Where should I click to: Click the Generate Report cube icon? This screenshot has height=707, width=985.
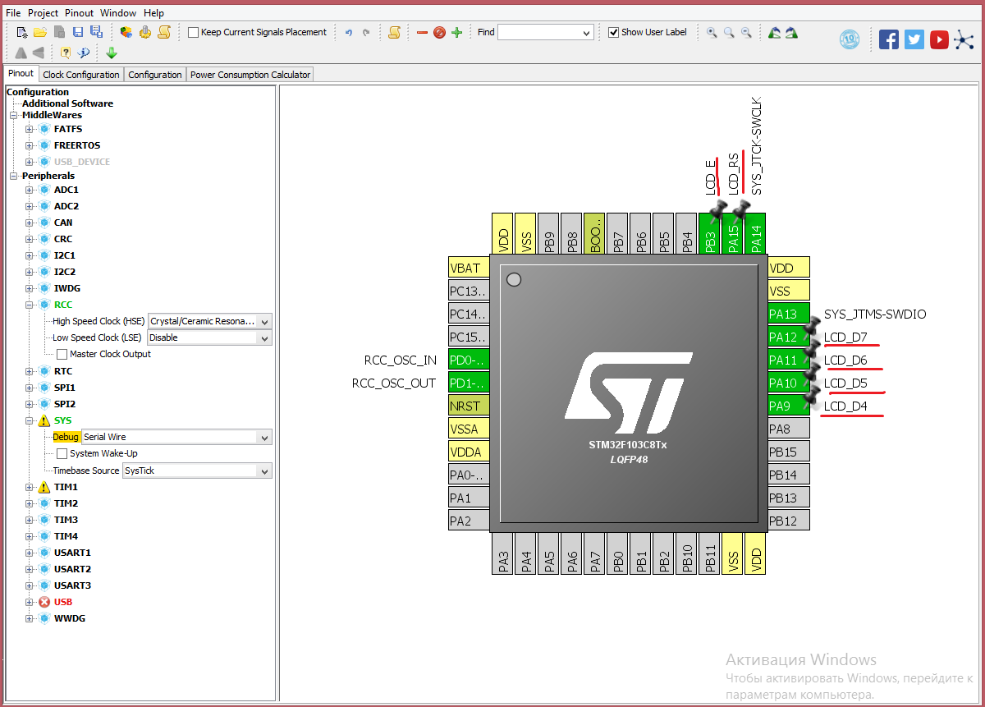point(126,32)
